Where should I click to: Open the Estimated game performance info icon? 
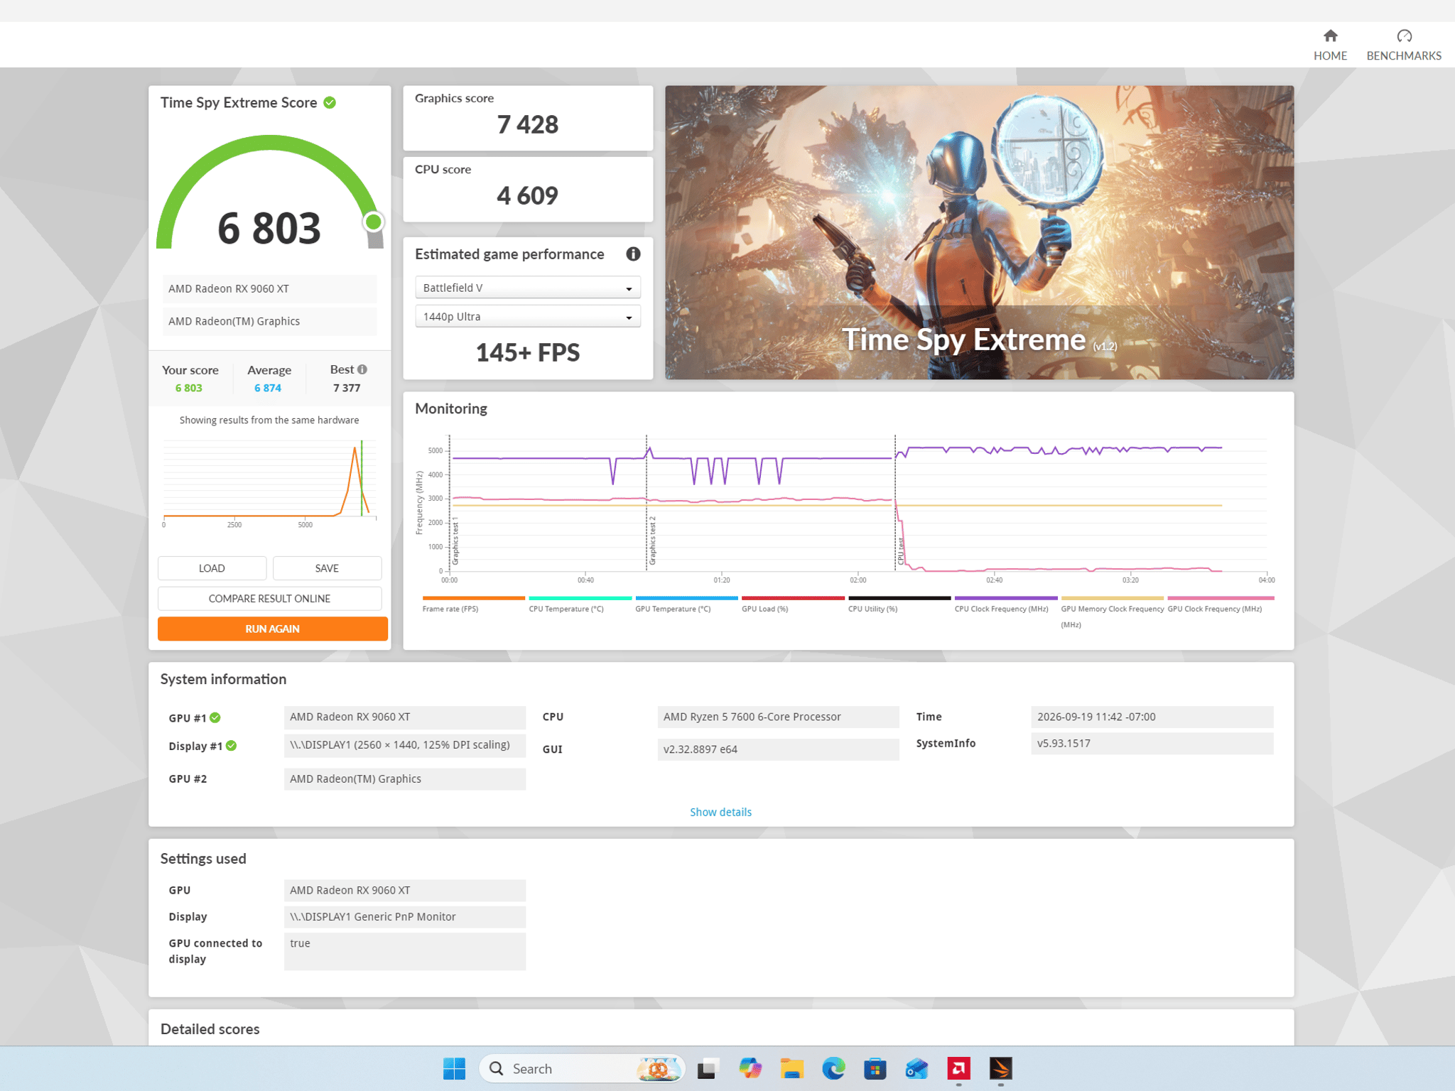click(x=633, y=254)
